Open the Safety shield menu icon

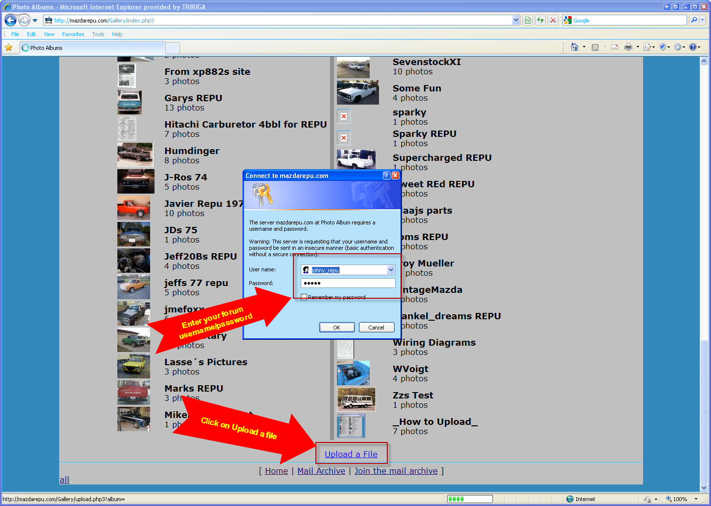665,47
